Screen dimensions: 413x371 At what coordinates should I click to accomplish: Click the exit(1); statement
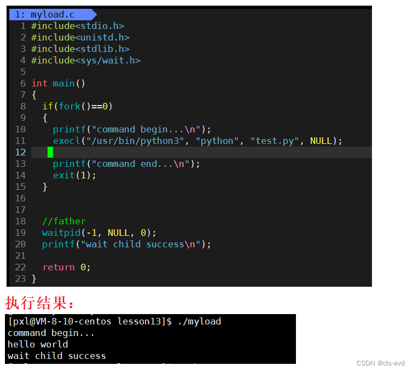(x=74, y=175)
